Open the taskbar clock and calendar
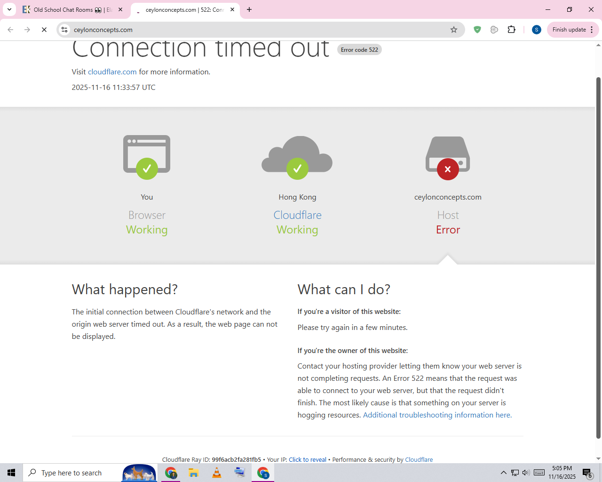This screenshot has height=482, width=602. click(562, 473)
